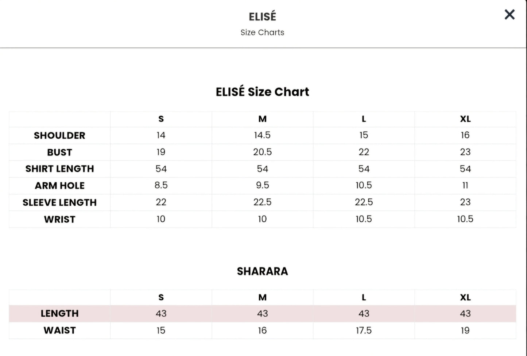Screen dimensions: 527x356
Task: Click the ELISÉ Size Chart heading
Action: [262, 92]
